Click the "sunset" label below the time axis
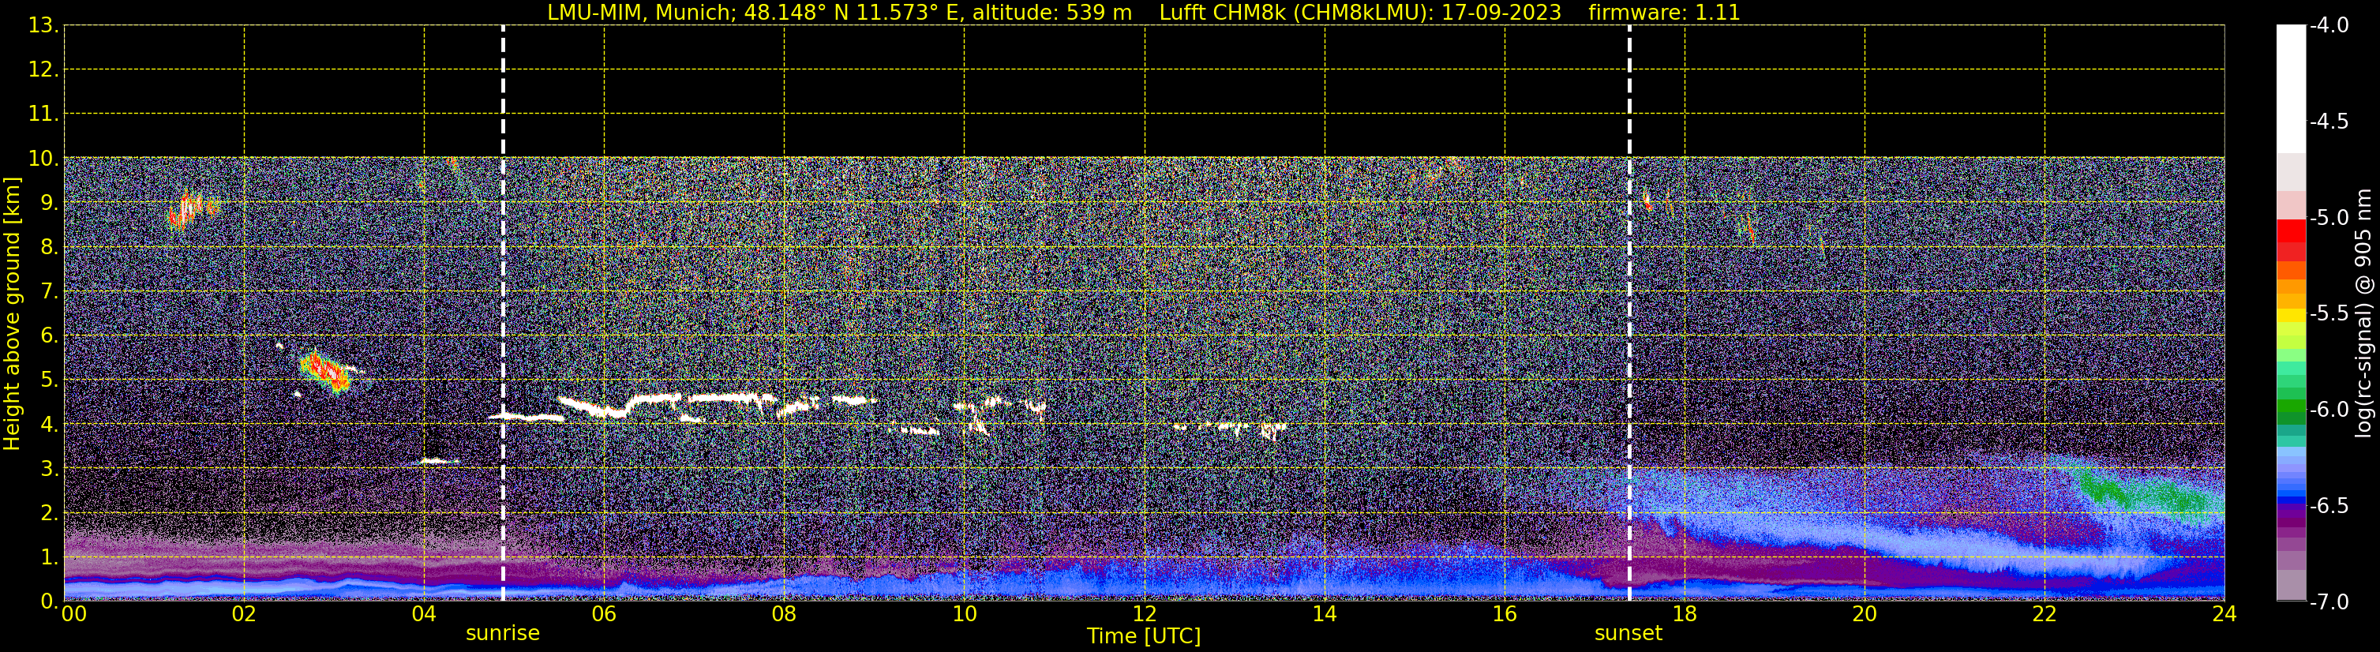The width and height of the screenshot is (2380, 652). click(1628, 632)
